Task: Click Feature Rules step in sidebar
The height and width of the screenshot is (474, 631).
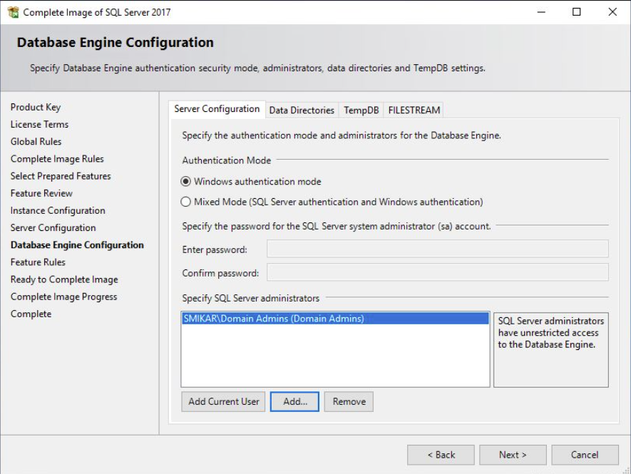Action: click(x=38, y=262)
